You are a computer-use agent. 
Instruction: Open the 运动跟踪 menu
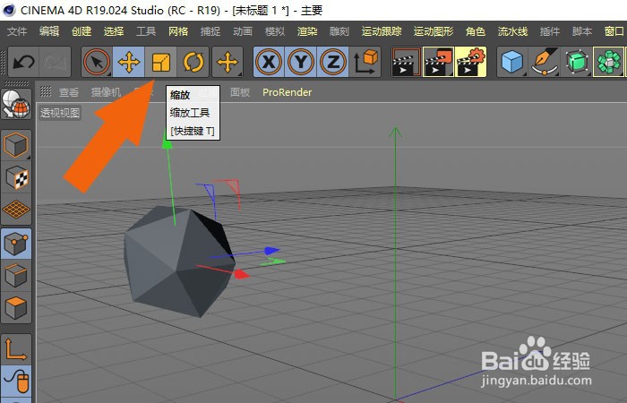click(x=382, y=31)
